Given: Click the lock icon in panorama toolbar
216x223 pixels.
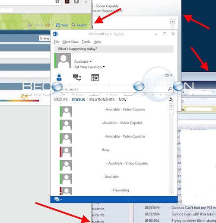Looking at the screenshot, I should (x=48, y=25).
